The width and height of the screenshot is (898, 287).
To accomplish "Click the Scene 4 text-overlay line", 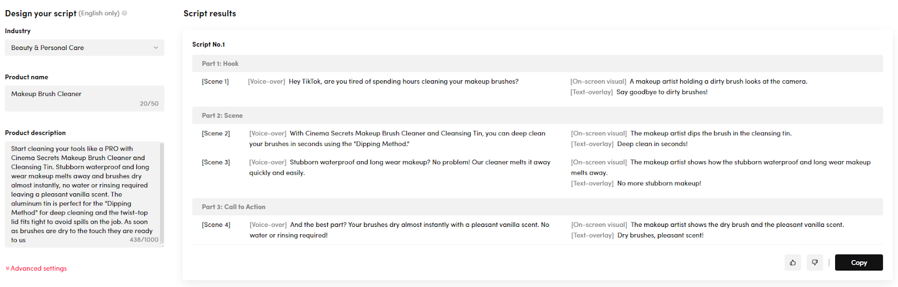I will [637, 235].
